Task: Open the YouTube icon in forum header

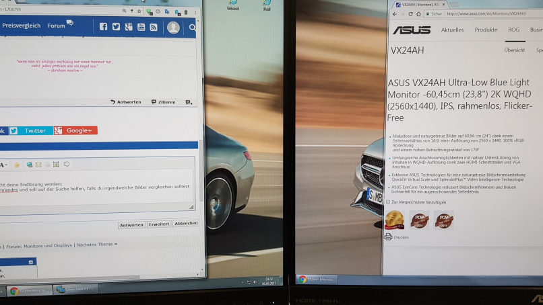Action: [x=141, y=27]
